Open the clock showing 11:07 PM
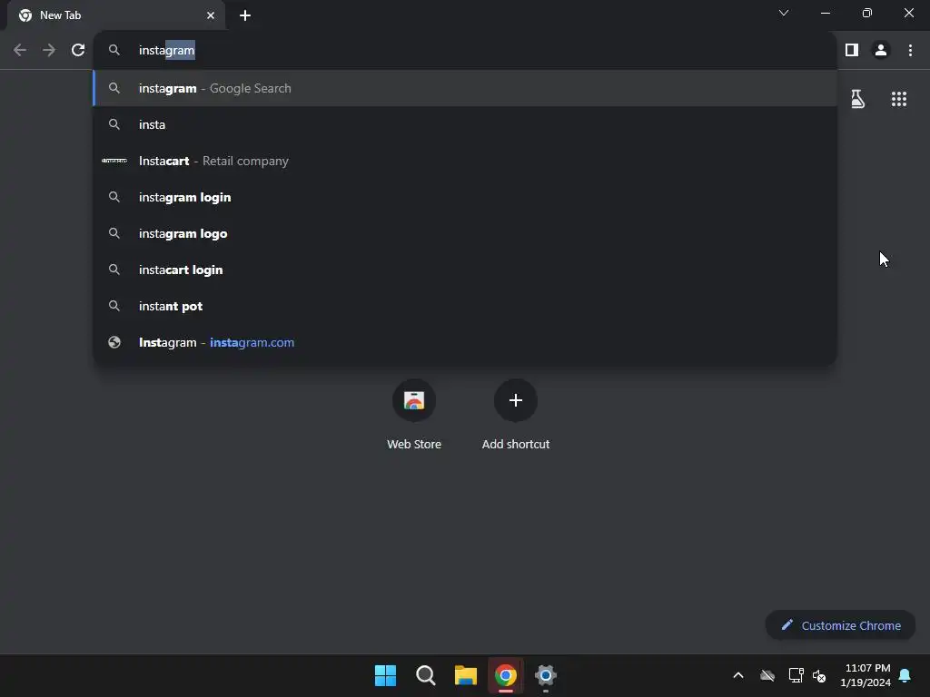 [866, 675]
